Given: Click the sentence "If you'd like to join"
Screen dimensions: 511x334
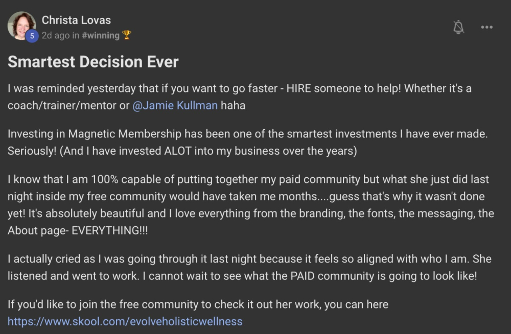Looking at the screenshot, I should 198,304.
